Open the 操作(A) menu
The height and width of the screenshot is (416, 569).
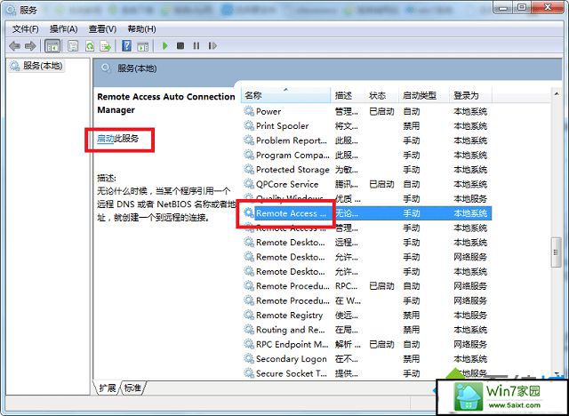63,29
